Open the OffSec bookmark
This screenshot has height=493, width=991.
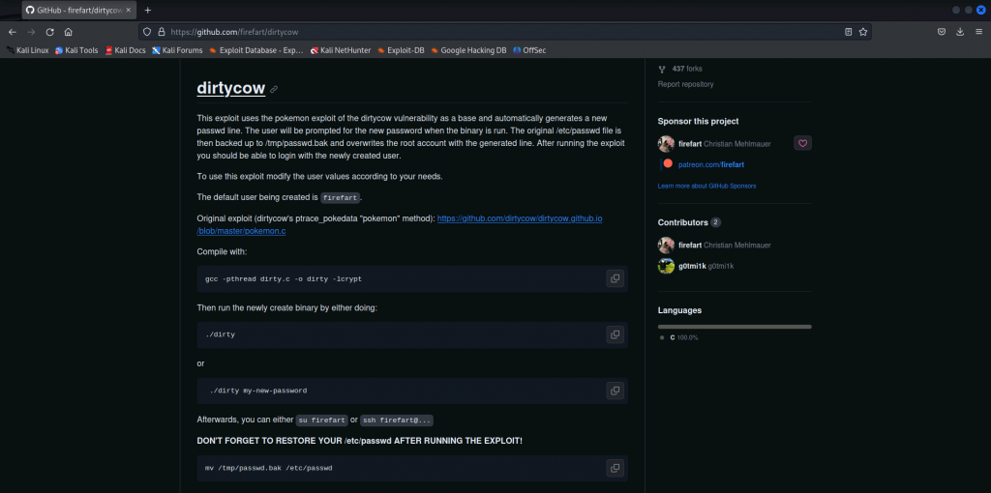click(x=529, y=50)
